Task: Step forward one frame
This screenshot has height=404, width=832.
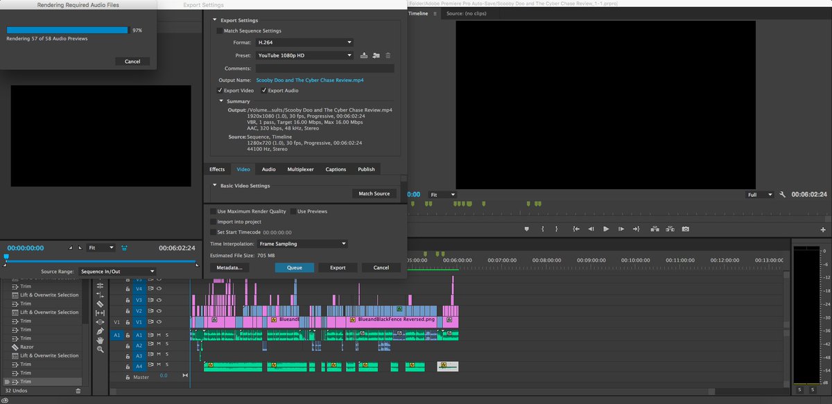Action: point(621,229)
